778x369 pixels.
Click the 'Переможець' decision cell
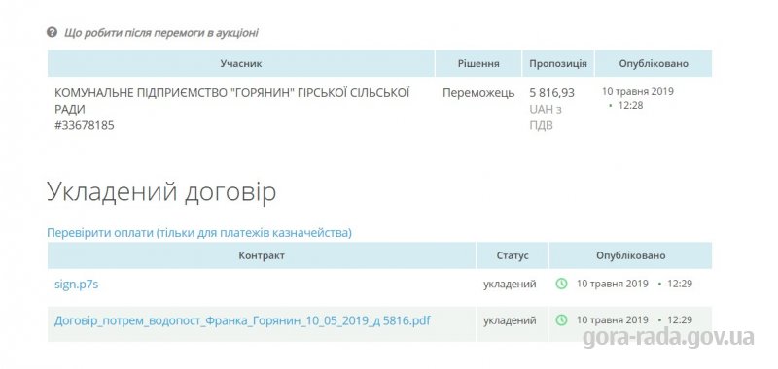[x=478, y=93]
